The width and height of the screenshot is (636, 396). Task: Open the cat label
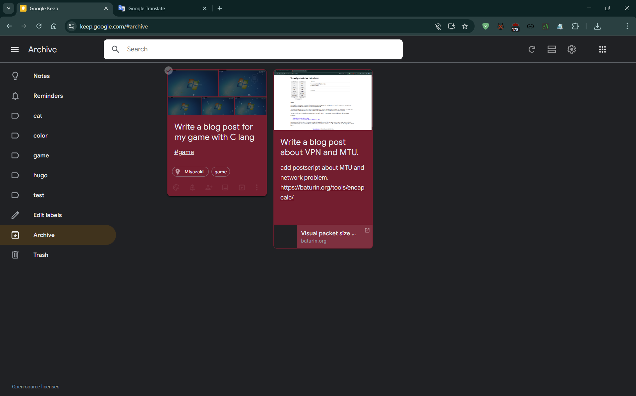point(38,116)
